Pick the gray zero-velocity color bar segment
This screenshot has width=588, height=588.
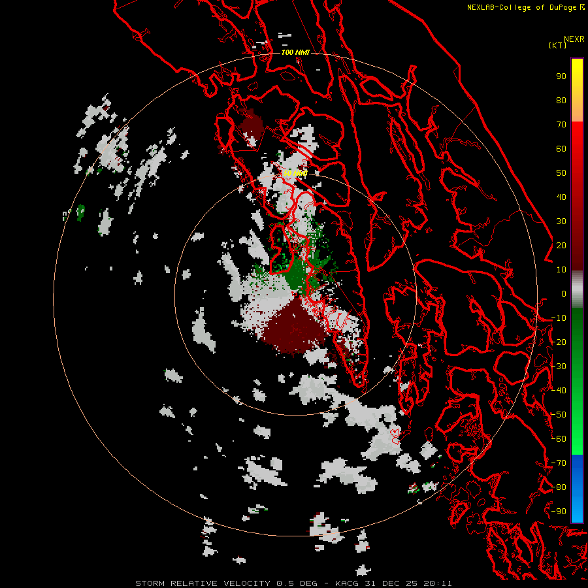[x=577, y=289]
